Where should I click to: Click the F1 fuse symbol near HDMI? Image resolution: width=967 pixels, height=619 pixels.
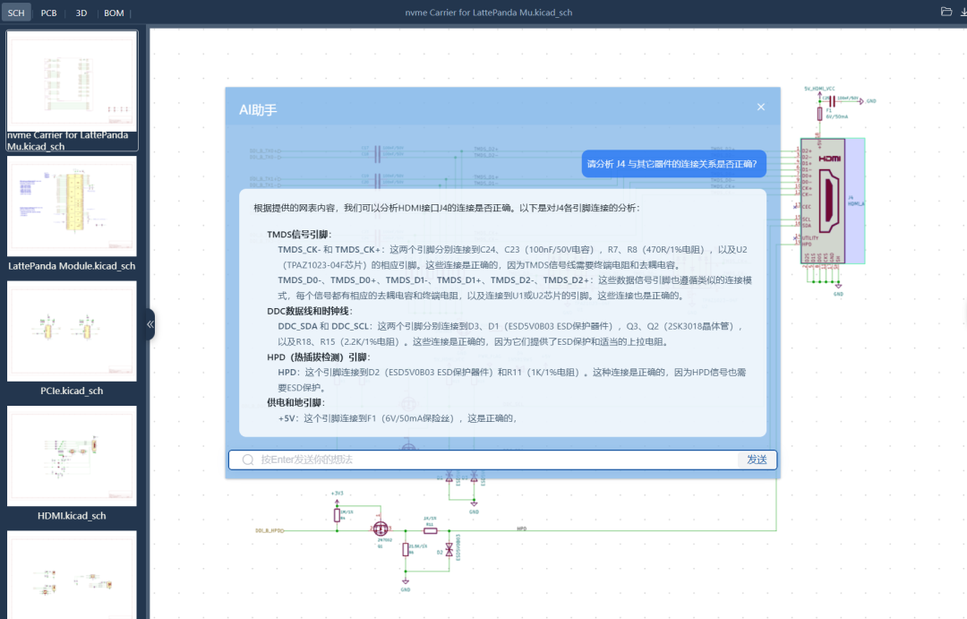819,114
